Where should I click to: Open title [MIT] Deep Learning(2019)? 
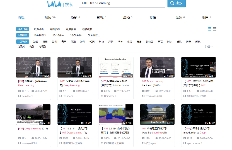point(33,128)
